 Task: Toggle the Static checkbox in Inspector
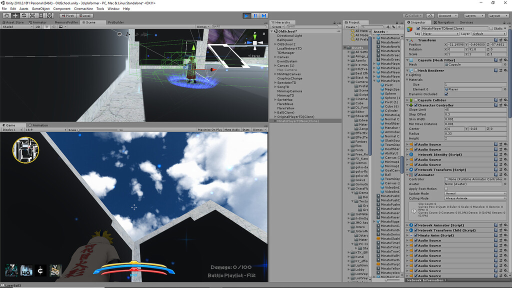(x=491, y=28)
